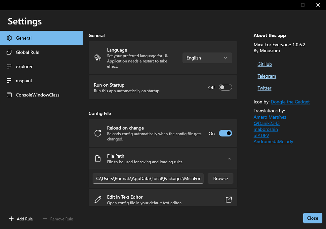The image size is (326, 229).
Task: Click the Reload on change refresh icon
Action: click(98, 133)
